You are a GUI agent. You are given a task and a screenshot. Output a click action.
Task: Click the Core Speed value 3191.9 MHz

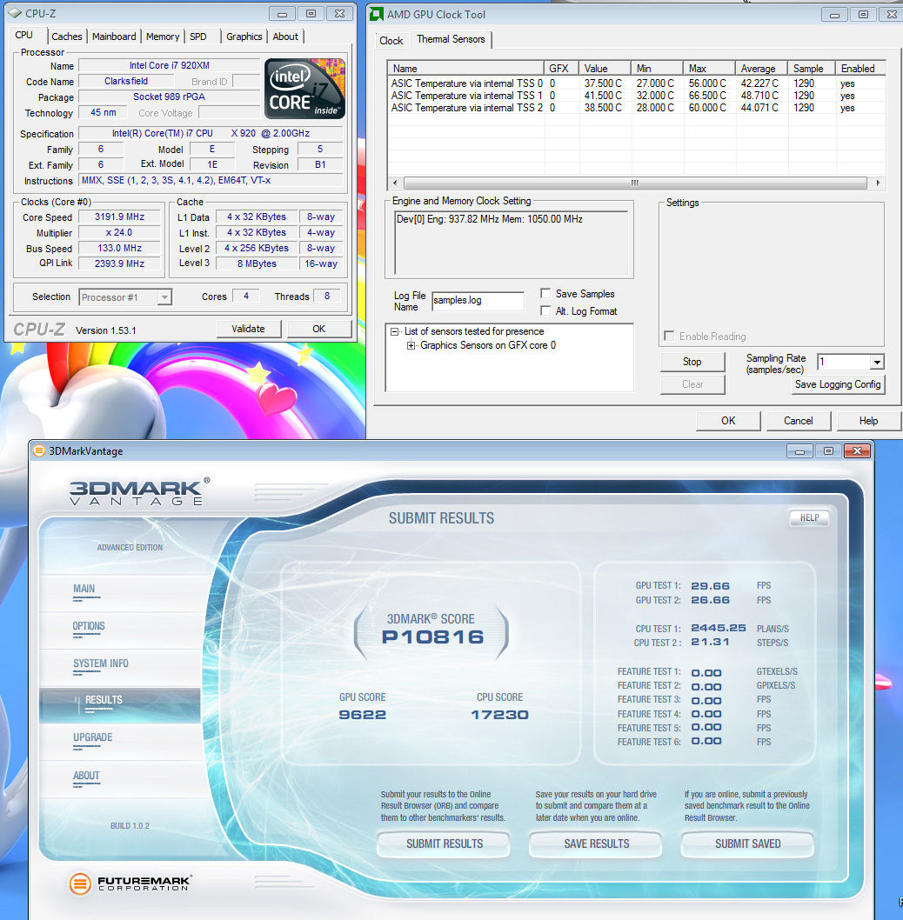point(120,217)
